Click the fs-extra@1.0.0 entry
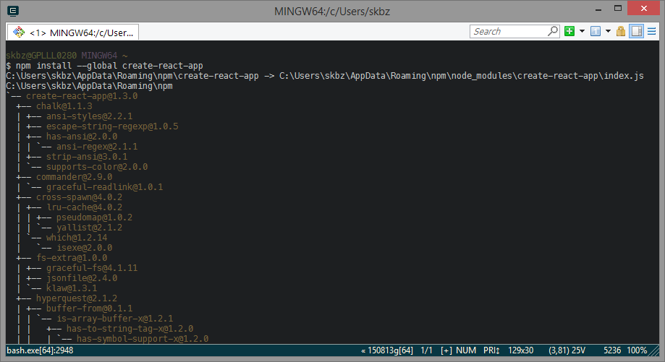The width and height of the screenshot is (665, 362). (x=72, y=258)
